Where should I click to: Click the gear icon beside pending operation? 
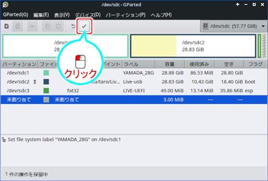pos(4,140)
